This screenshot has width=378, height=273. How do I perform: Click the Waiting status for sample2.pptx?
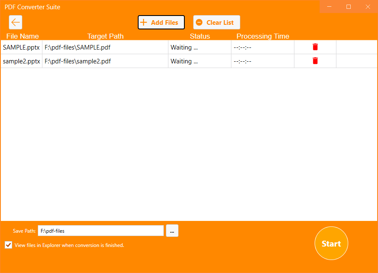[x=184, y=61]
